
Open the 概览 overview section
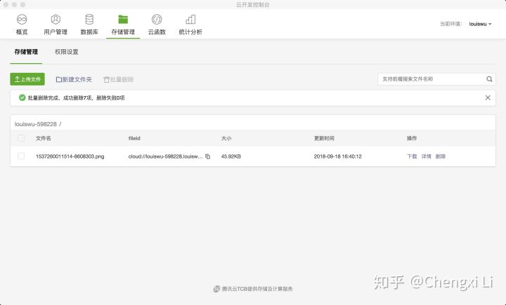pos(22,25)
